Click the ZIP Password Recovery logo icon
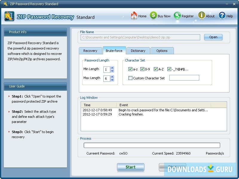Image resolution: width=239 pixels, height=179 pixels. (x=10, y=16)
